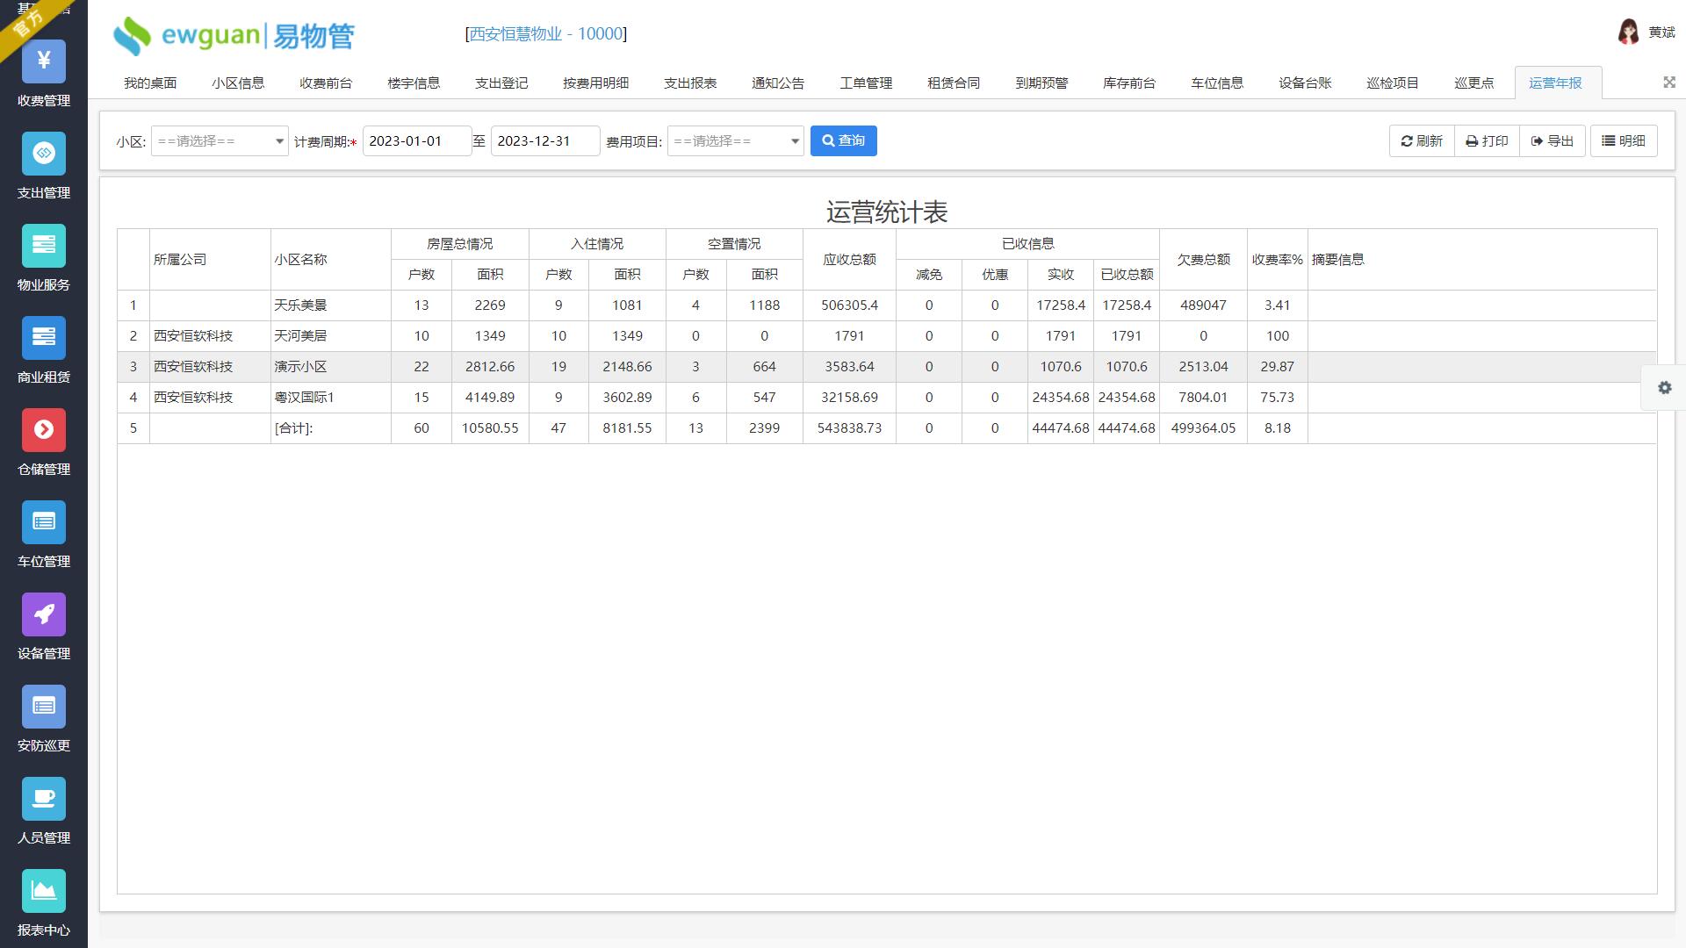Image resolution: width=1686 pixels, height=948 pixels.
Task: Open 设备管理 rocket icon
Action: pos(44,614)
